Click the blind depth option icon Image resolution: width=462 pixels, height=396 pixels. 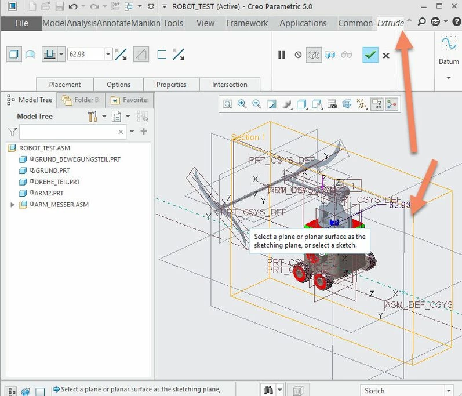[49, 55]
